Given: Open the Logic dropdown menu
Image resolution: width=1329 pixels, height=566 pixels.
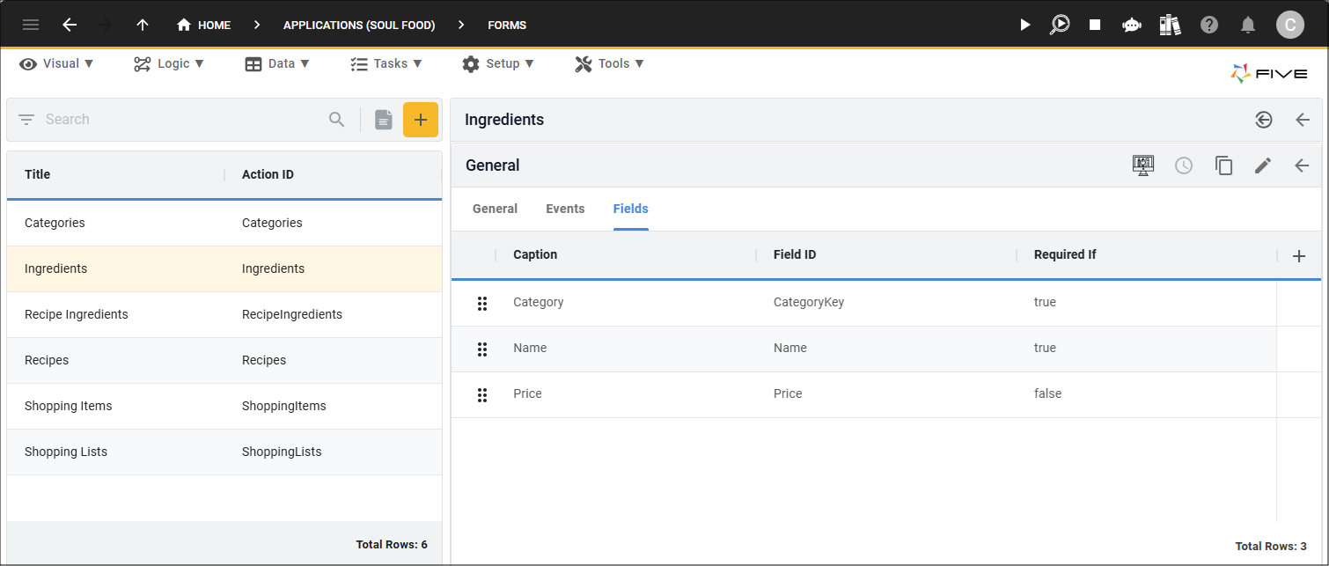Looking at the screenshot, I should (169, 63).
